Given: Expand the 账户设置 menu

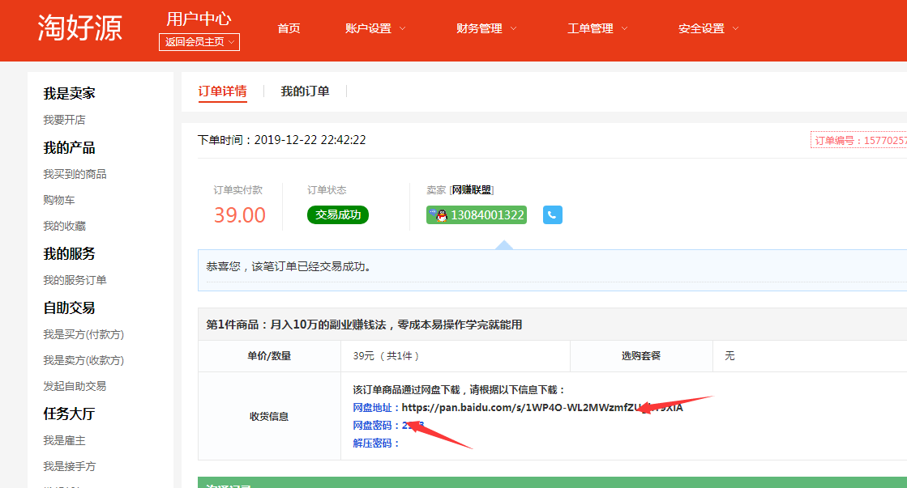Looking at the screenshot, I should point(375,28).
